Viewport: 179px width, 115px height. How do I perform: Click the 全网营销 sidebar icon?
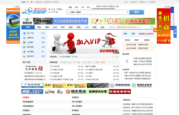pyautogui.click(x=24, y=52)
